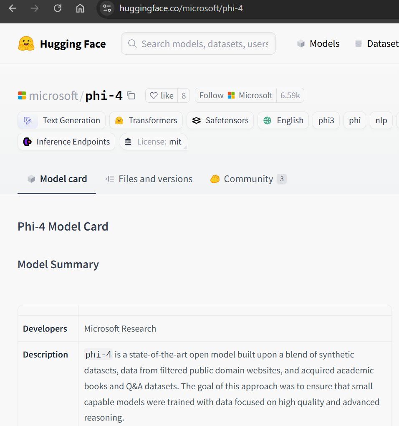
Task: Reload the page with the refresh icon
Action: [58, 8]
